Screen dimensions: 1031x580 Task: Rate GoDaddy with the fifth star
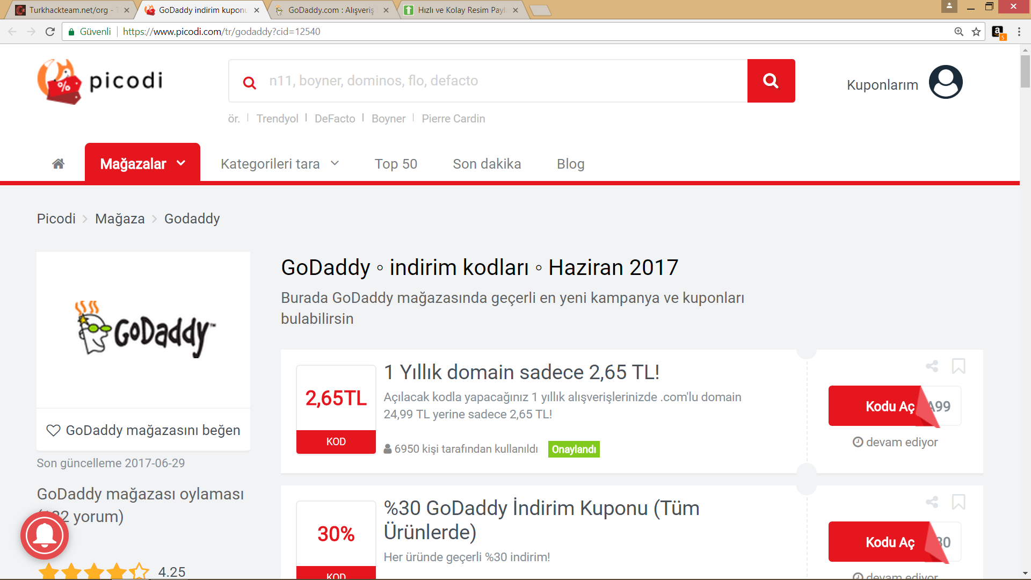139,571
